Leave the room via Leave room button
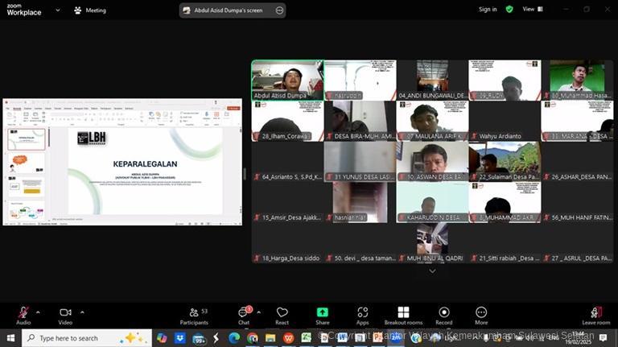Viewport: 618px width, 347px height. (595, 314)
